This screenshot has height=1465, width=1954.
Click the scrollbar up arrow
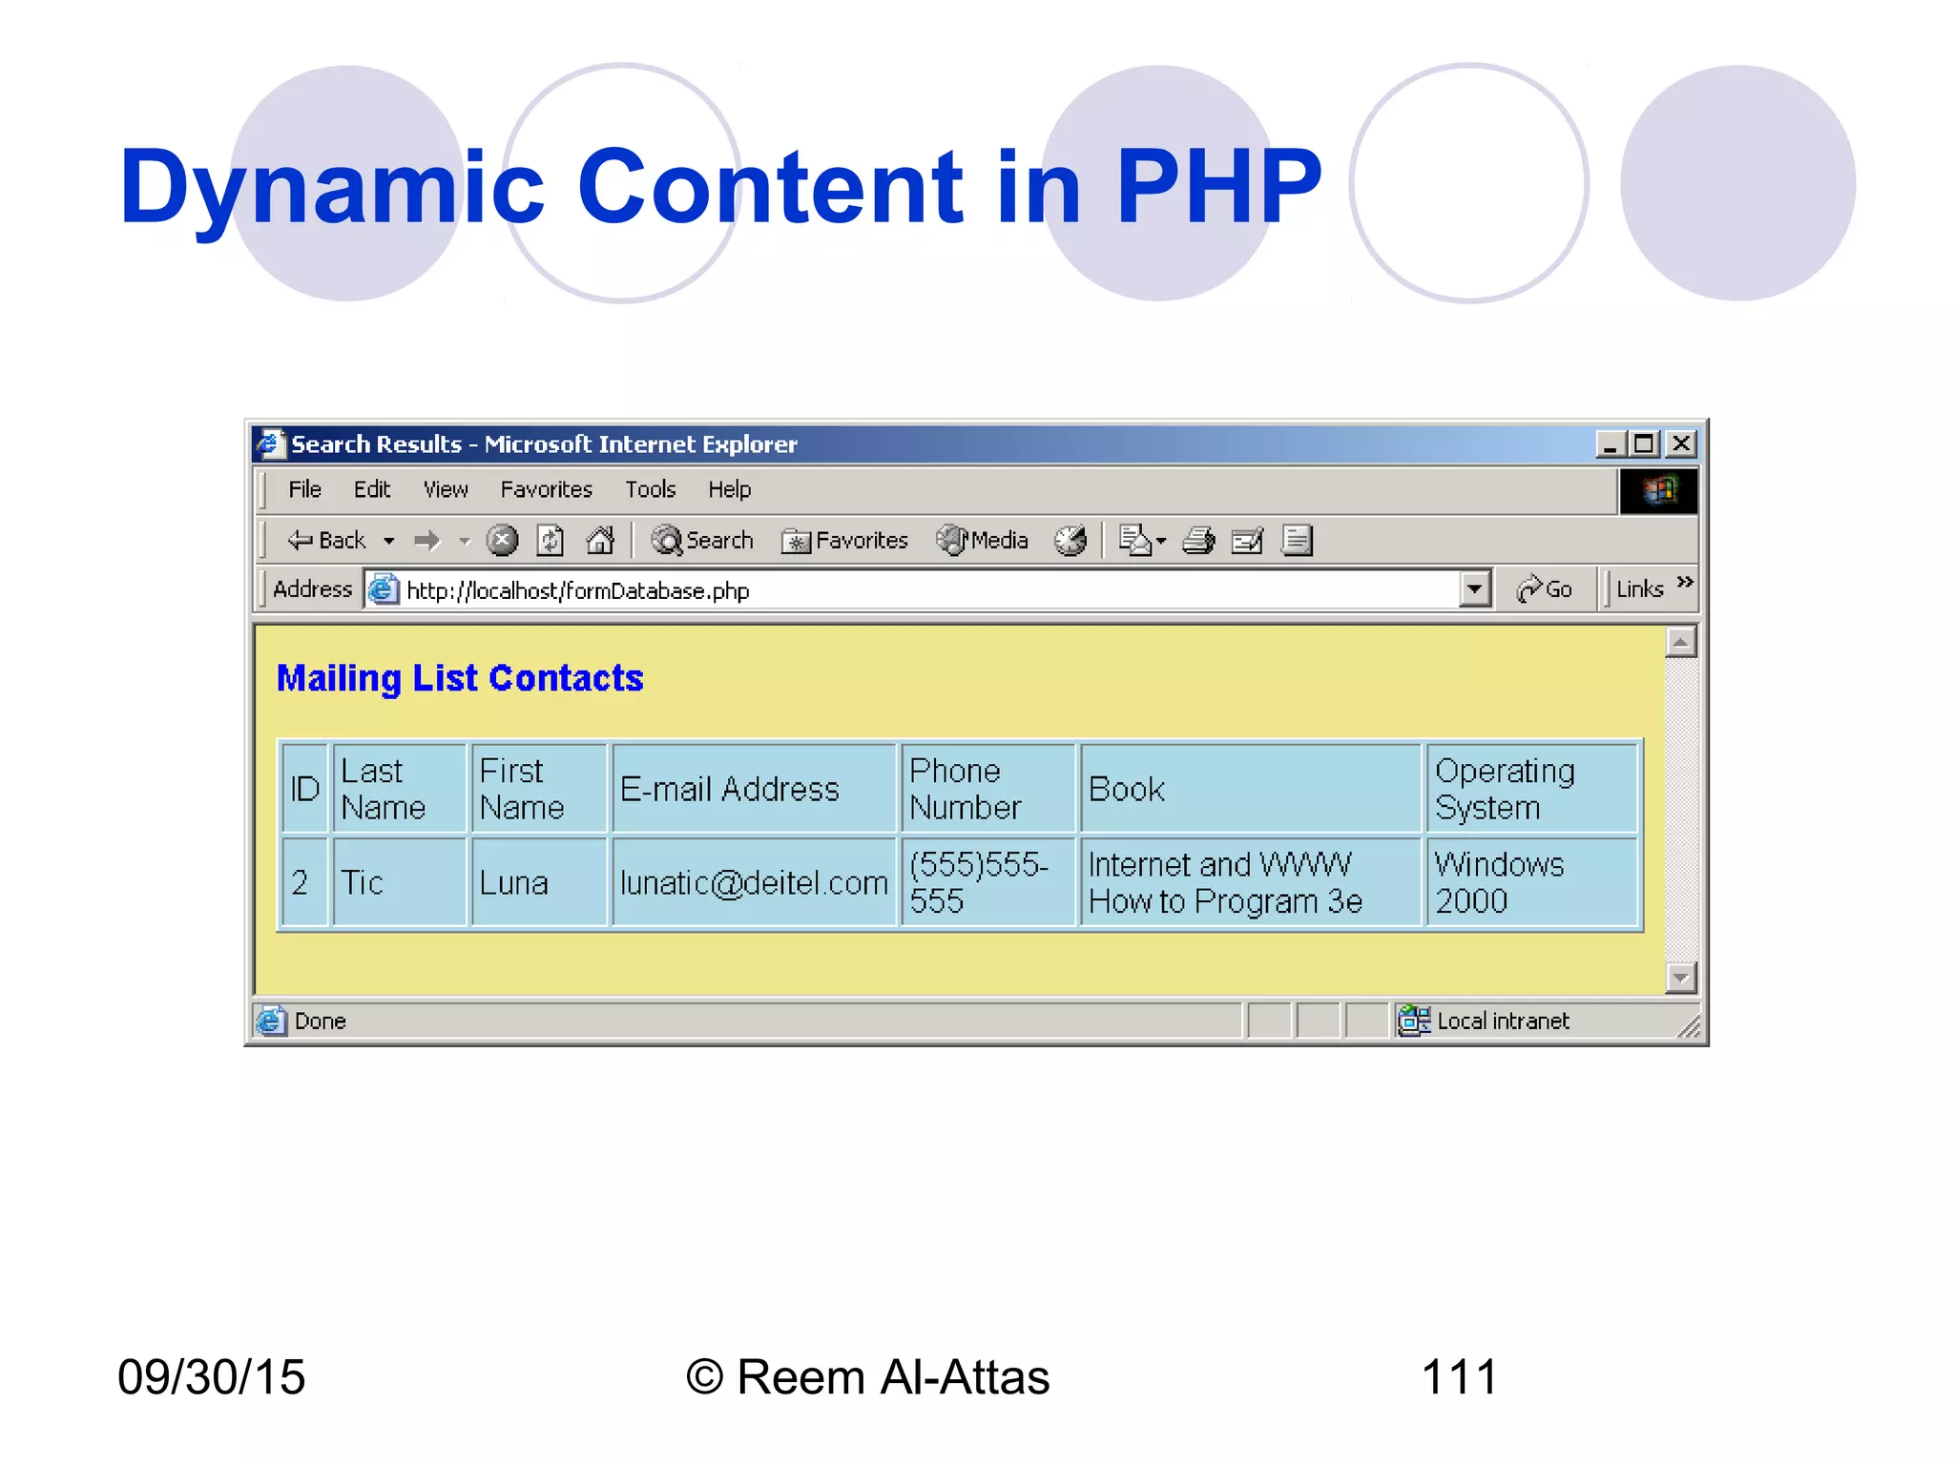click(1680, 642)
